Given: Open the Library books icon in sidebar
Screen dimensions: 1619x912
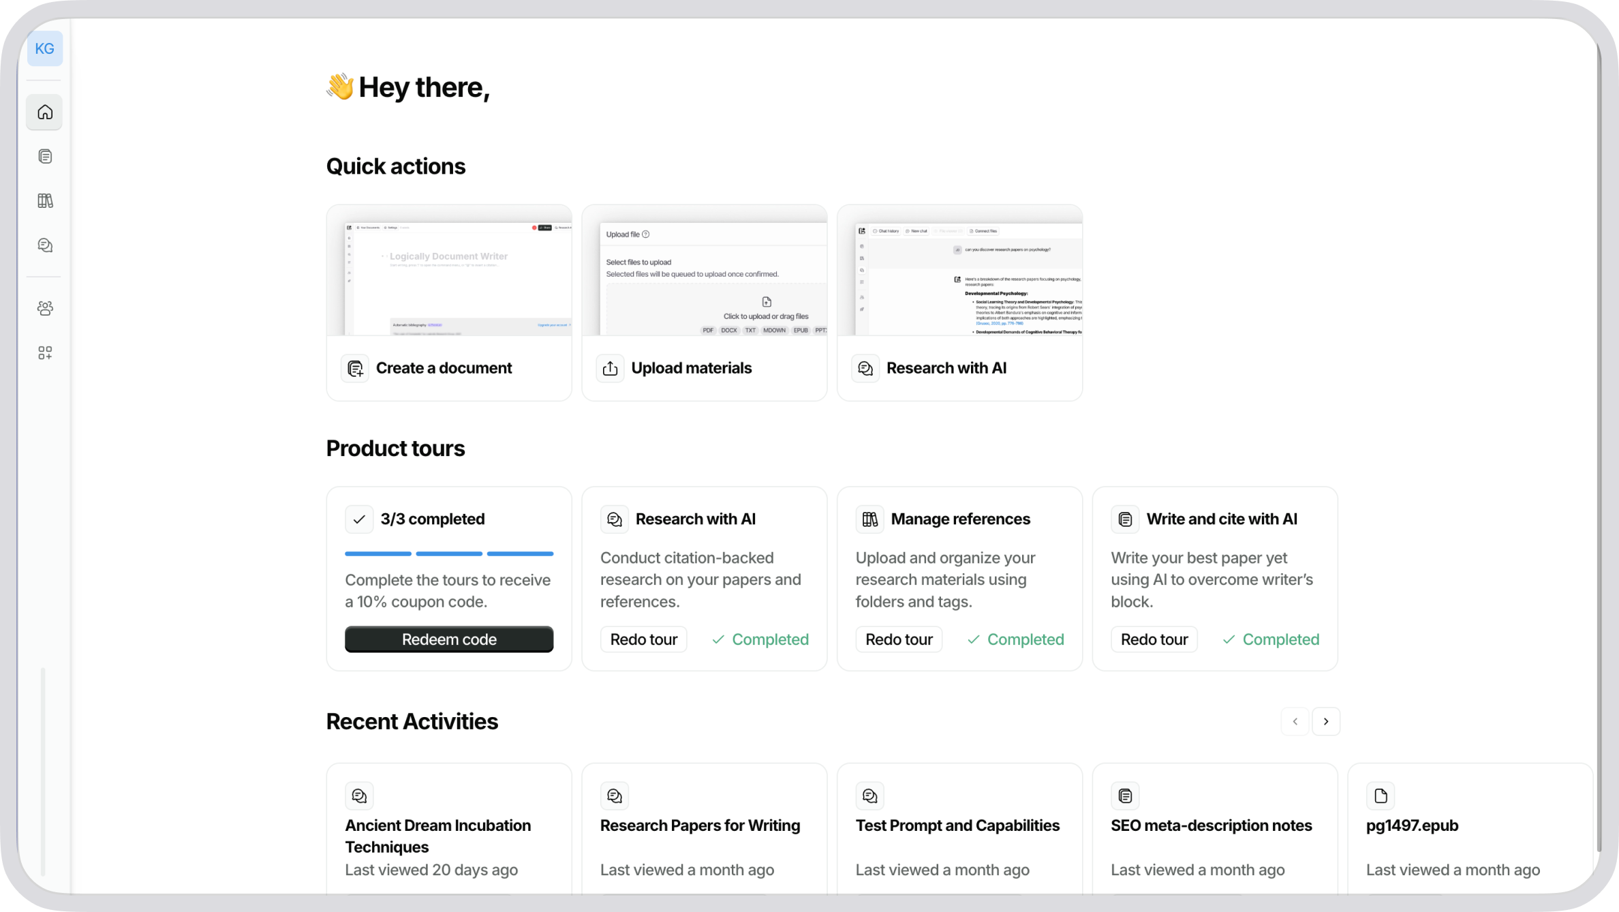Looking at the screenshot, I should pyautogui.click(x=45, y=201).
